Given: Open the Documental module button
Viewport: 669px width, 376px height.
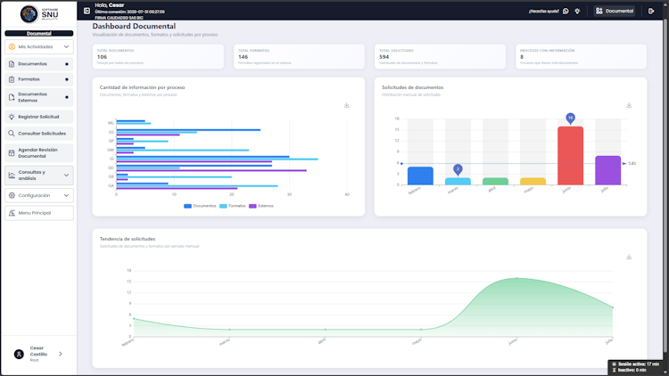Looking at the screenshot, I should click(615, 11).
